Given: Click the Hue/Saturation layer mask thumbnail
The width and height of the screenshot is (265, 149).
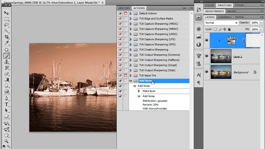Looking at the screenshot, I should pyautogui.click(x=253, y=41).
